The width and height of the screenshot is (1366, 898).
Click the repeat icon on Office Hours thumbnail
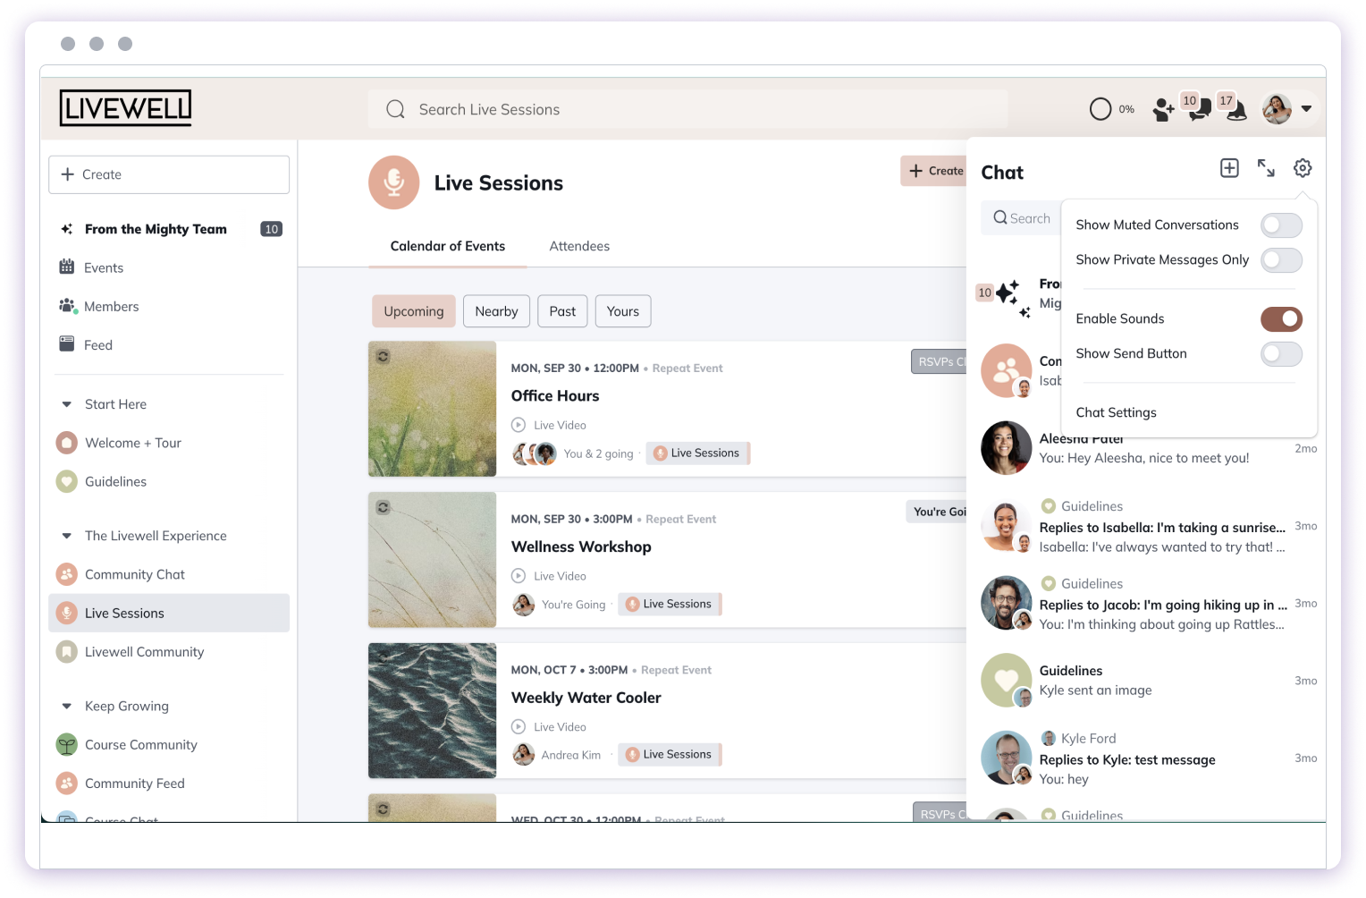[x=383, y=356]
